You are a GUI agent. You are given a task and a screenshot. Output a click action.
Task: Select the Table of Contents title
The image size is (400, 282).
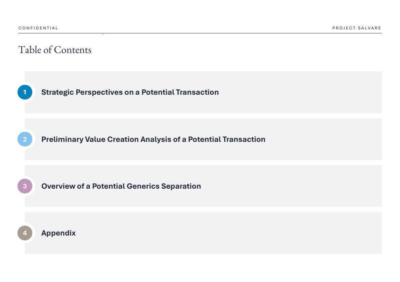point(55,50)
